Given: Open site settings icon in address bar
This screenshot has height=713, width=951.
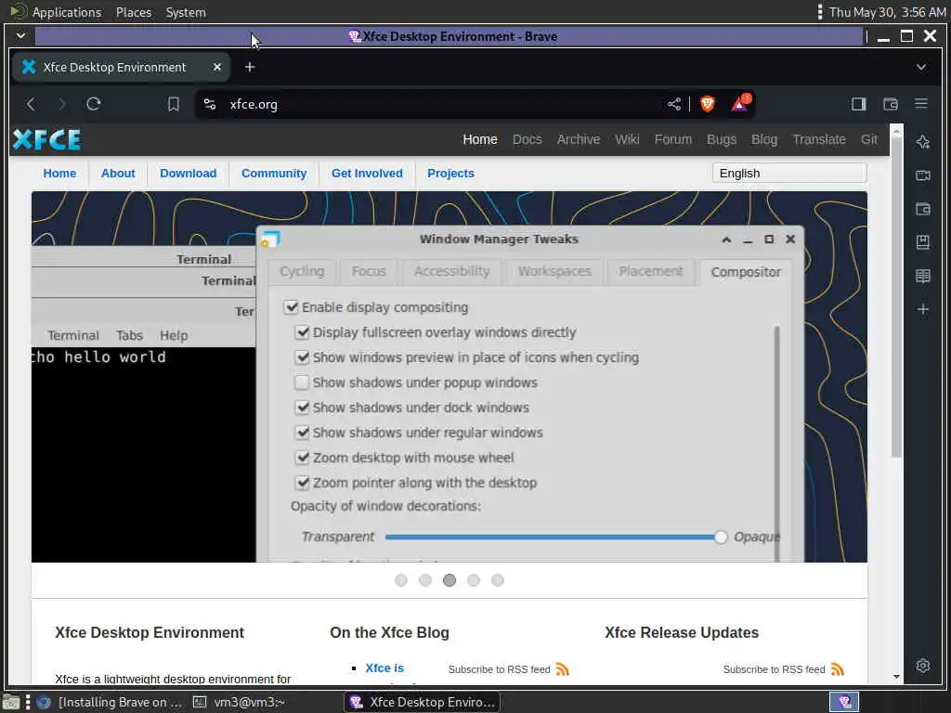Looking at the screenshot, I should (x=210, y=104).
